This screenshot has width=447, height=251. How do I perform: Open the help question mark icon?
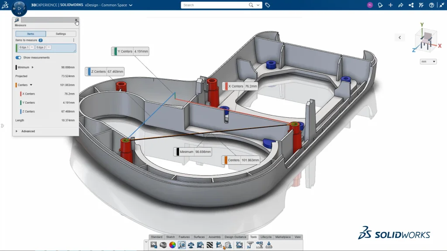click(x=432, y=5)
